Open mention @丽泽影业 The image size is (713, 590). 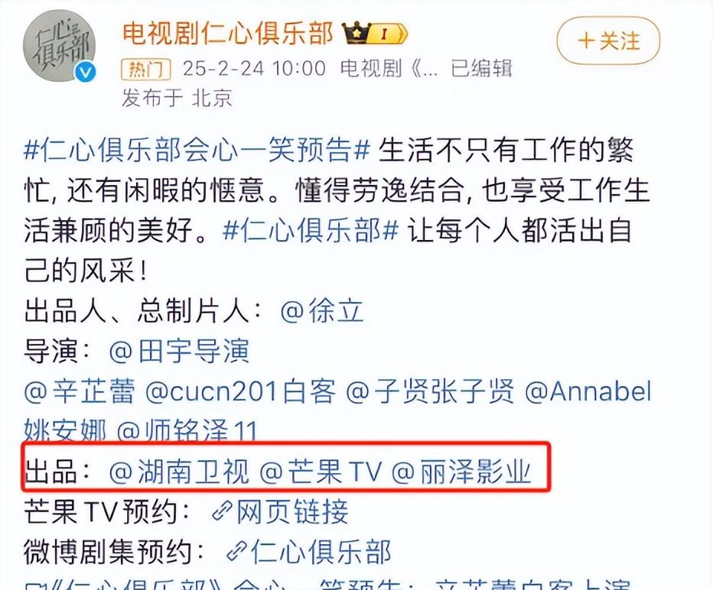click(461, 472)
